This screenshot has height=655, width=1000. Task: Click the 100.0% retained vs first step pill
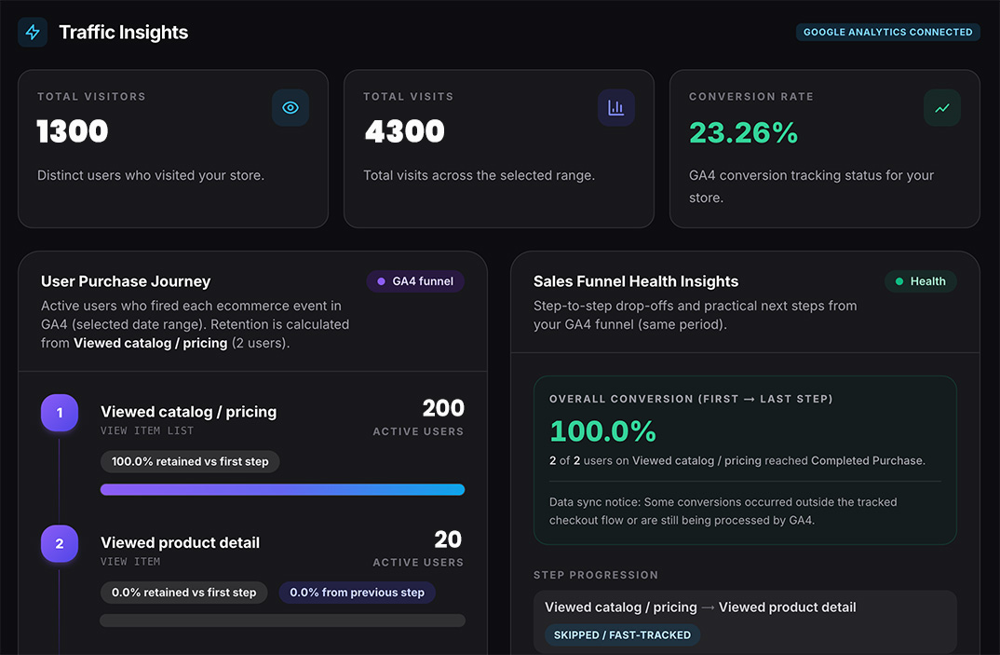(190, 461)
